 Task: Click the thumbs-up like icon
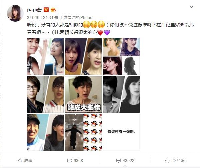(x=167, y=161)
